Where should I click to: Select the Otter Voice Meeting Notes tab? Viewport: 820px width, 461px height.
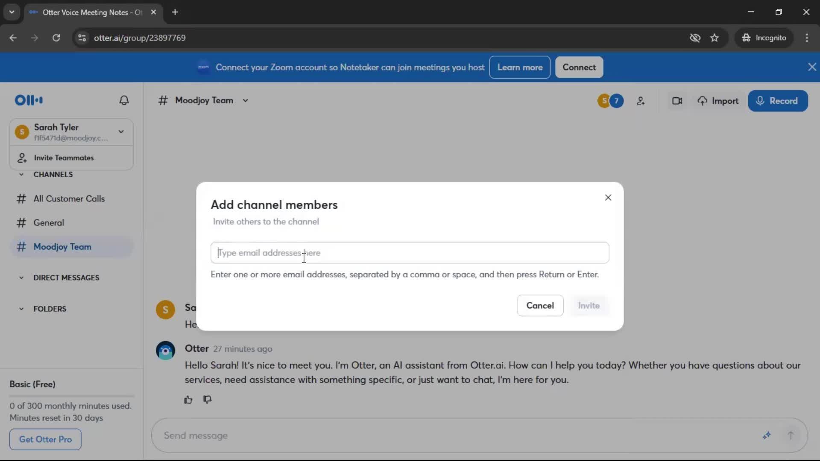pos(92,12)
